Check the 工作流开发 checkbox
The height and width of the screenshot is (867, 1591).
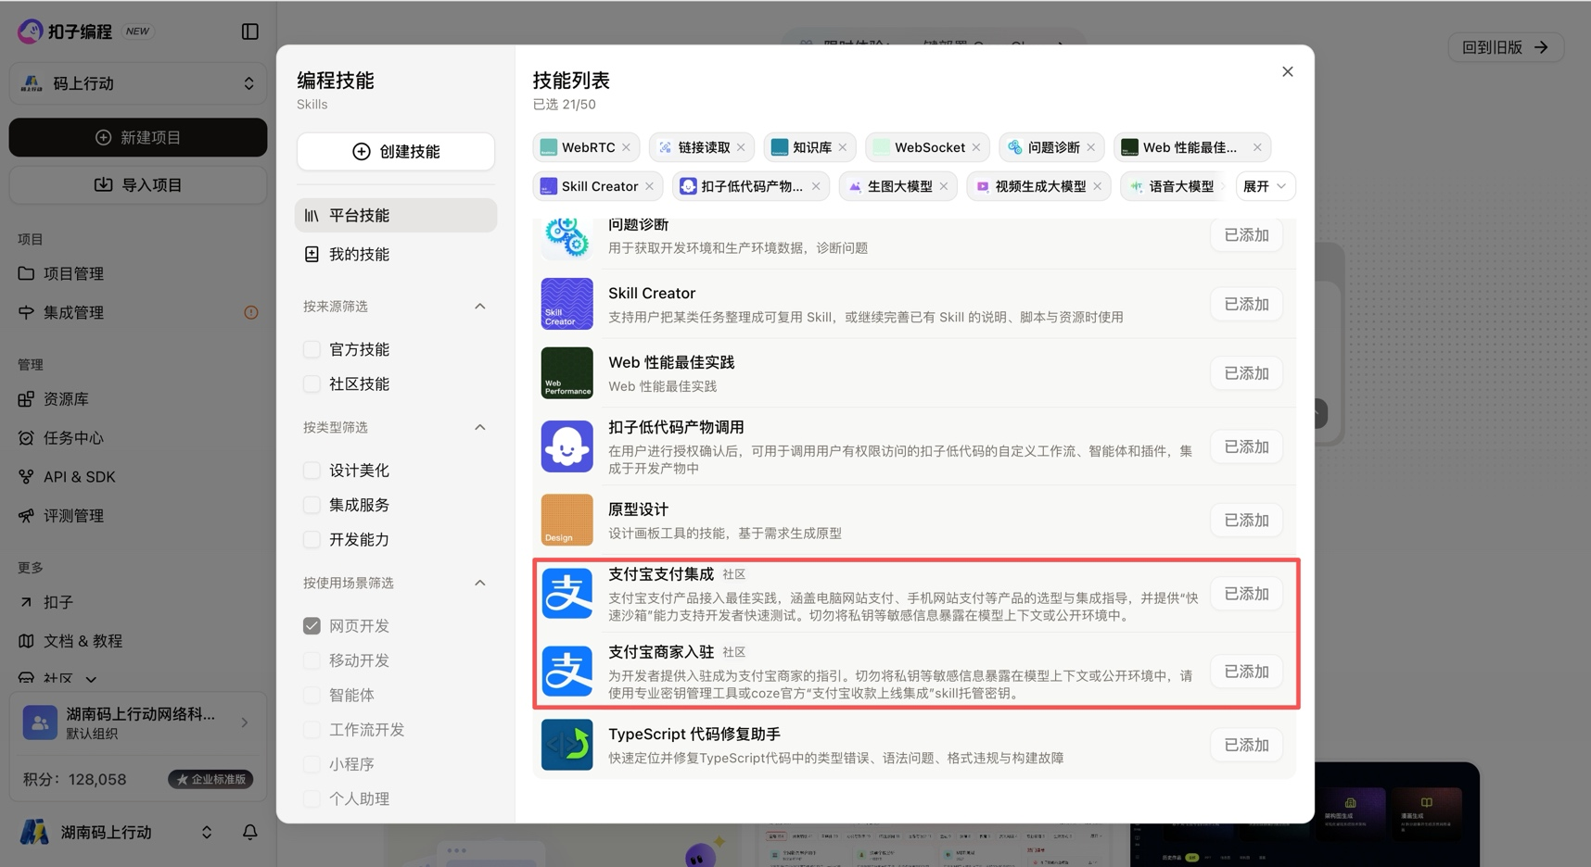click(x=312, y=730)
